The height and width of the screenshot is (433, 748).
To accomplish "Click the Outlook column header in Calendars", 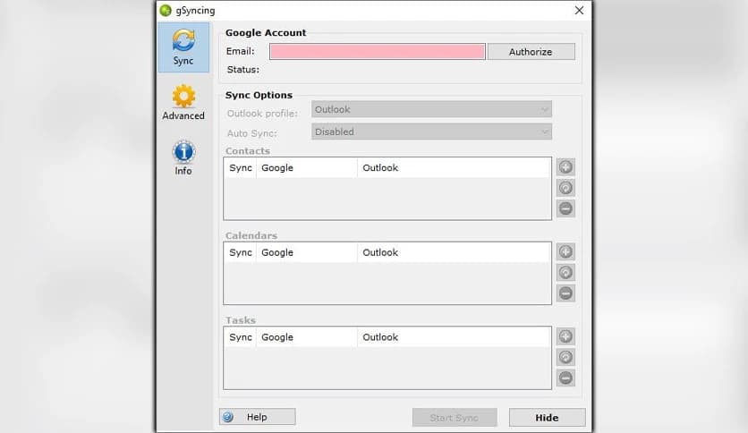I will (x=454, y=253).
